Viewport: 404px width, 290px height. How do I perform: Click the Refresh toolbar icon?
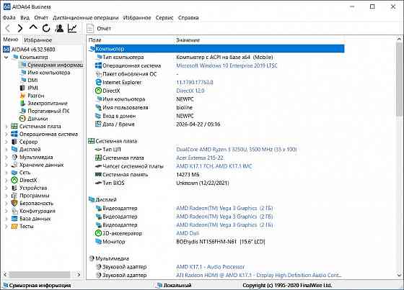coord(46,28)
